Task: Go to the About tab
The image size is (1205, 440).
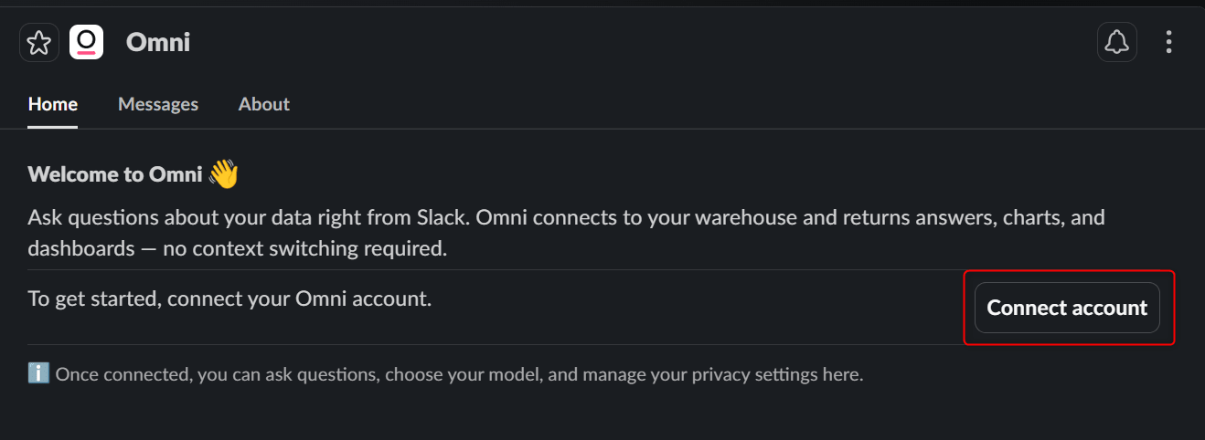Action: tap(264, 104)
